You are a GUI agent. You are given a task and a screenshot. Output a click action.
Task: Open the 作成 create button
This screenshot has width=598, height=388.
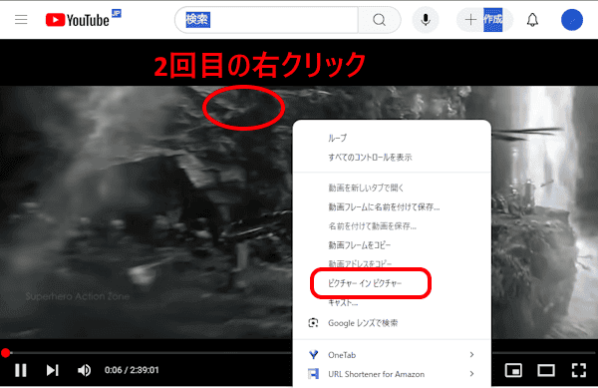point(484,20)
